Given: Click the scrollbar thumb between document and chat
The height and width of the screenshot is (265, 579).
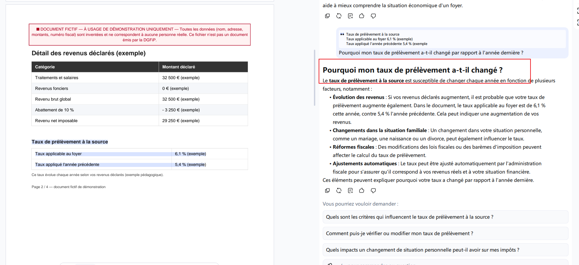Looking at the screenshot, I should 315,78.
